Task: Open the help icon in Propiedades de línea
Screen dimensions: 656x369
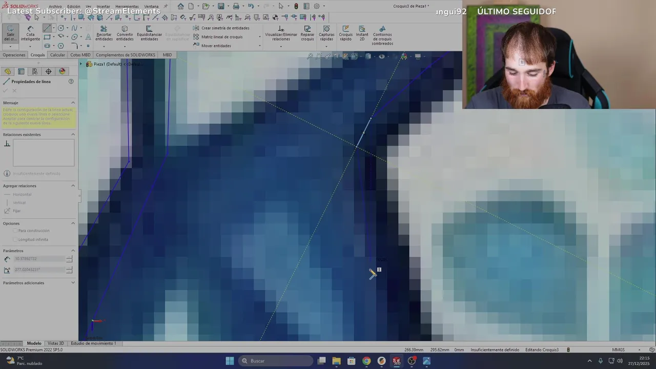Action: [x=71, y=81]
